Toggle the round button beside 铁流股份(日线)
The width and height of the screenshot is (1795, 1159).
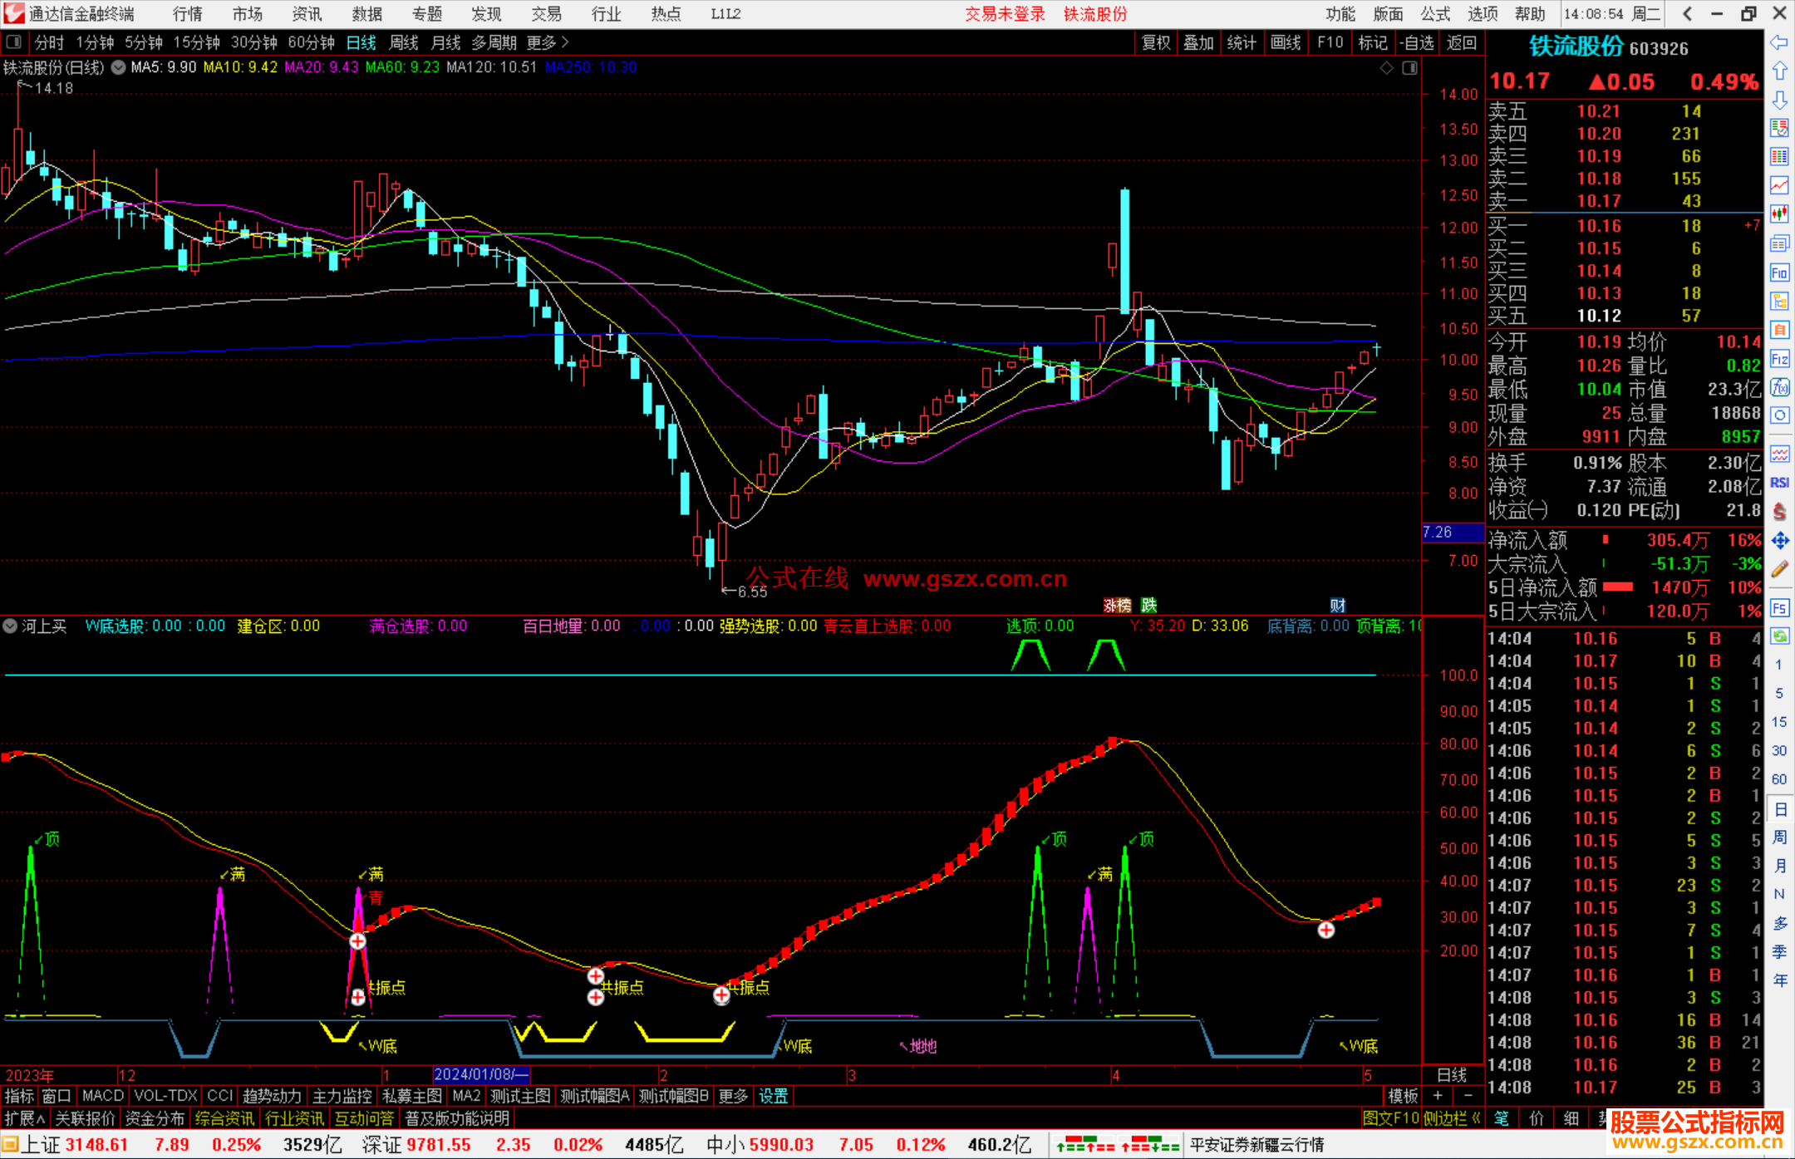(119, 67)
